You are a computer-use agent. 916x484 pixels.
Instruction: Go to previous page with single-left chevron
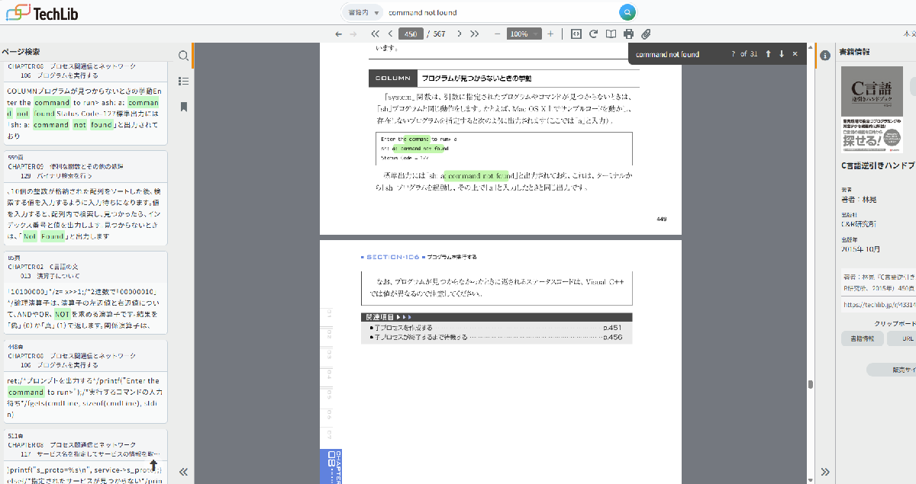390,34
